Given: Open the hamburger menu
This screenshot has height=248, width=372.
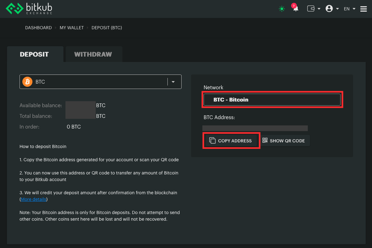Looking at the screenshot, I should point(364,9).
